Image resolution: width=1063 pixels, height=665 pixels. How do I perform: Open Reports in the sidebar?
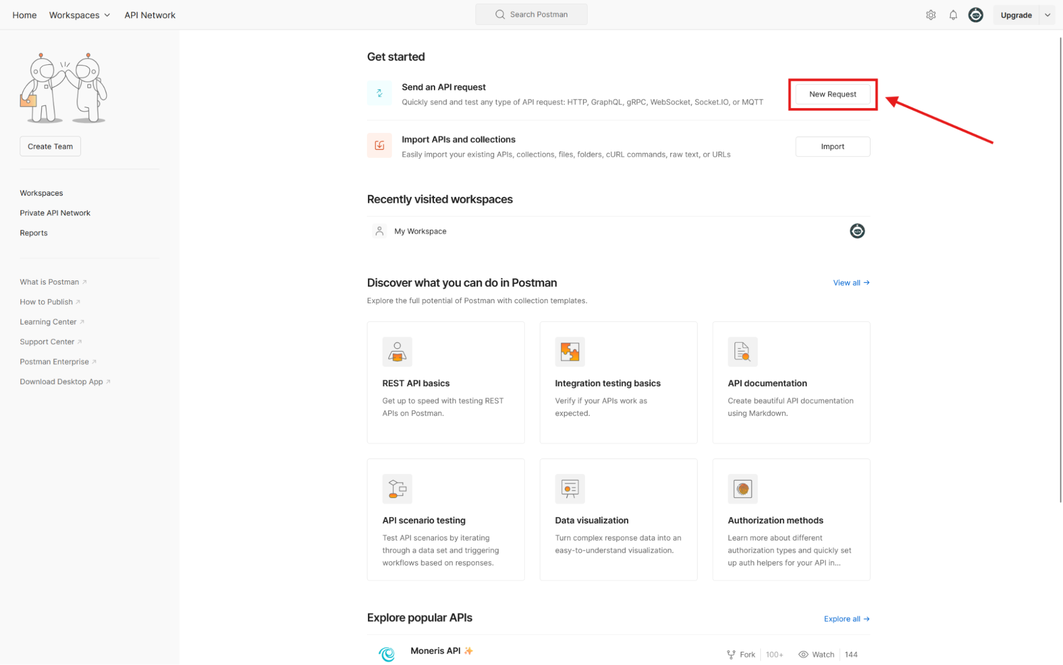click(x=34, y=233)
